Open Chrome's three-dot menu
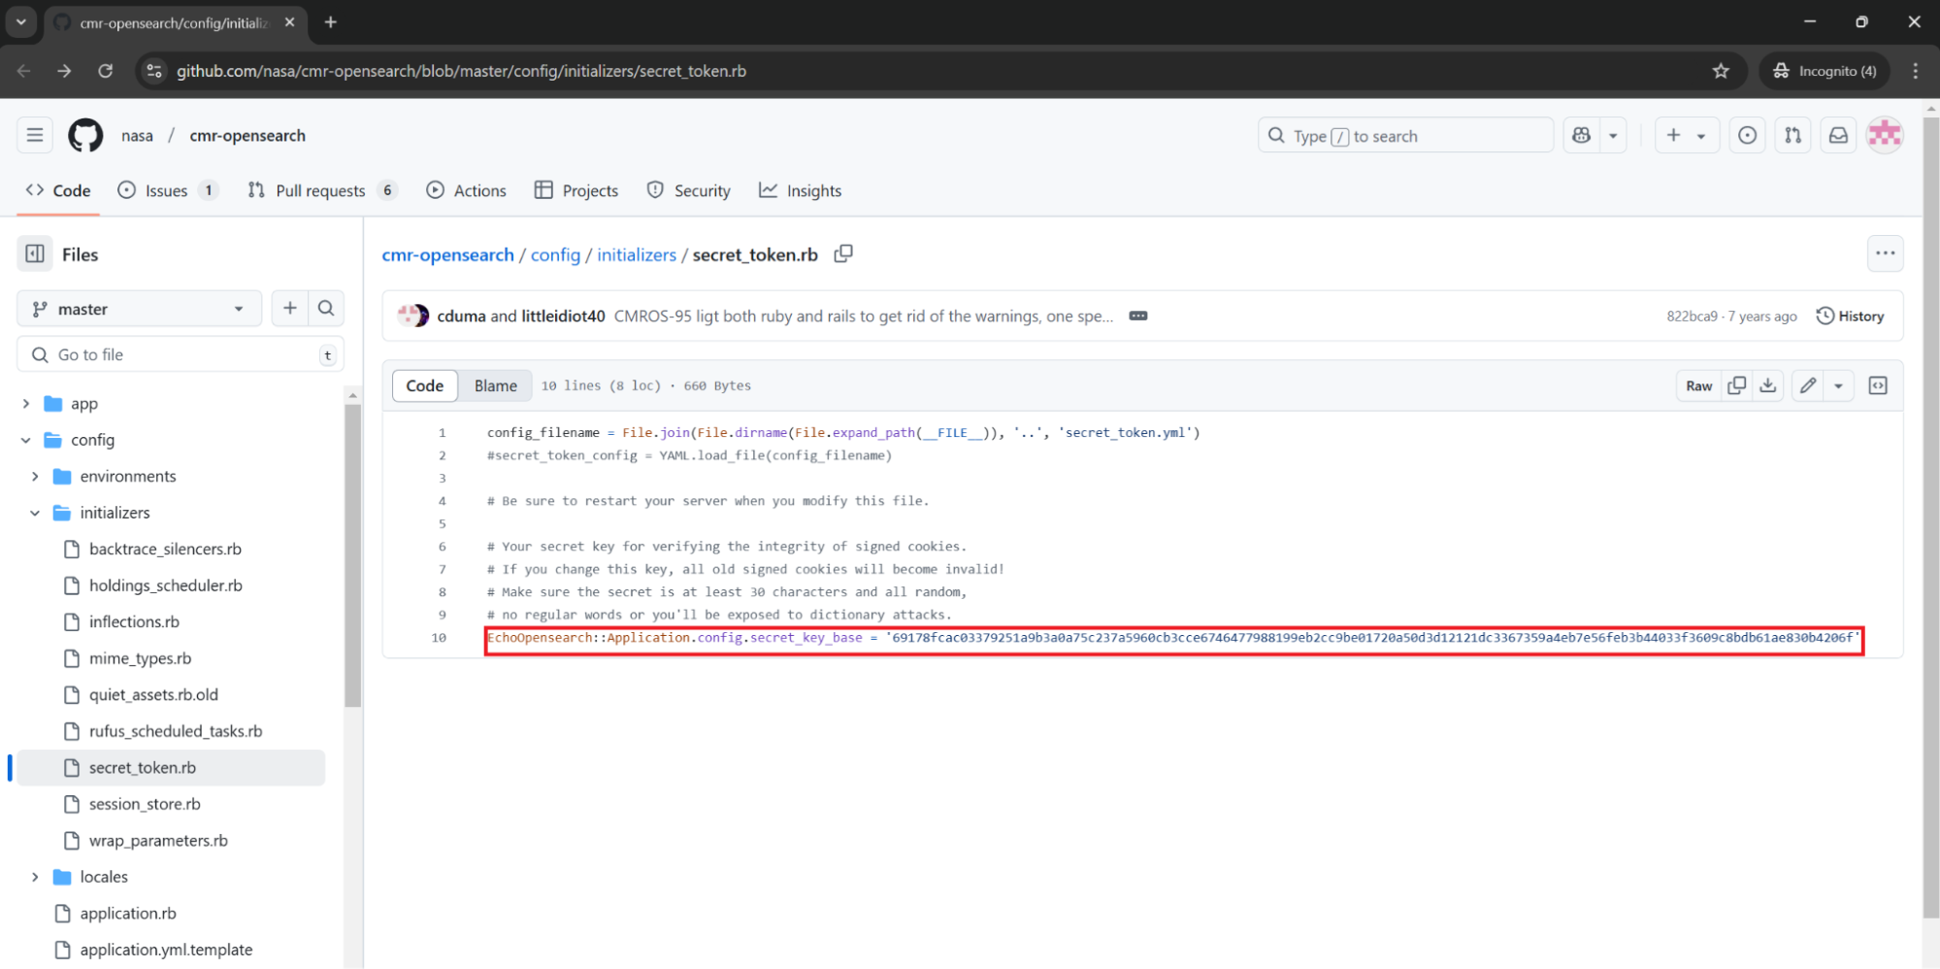The height and width of the screenshot is (969, 1940). click(x=1915, y=71)
